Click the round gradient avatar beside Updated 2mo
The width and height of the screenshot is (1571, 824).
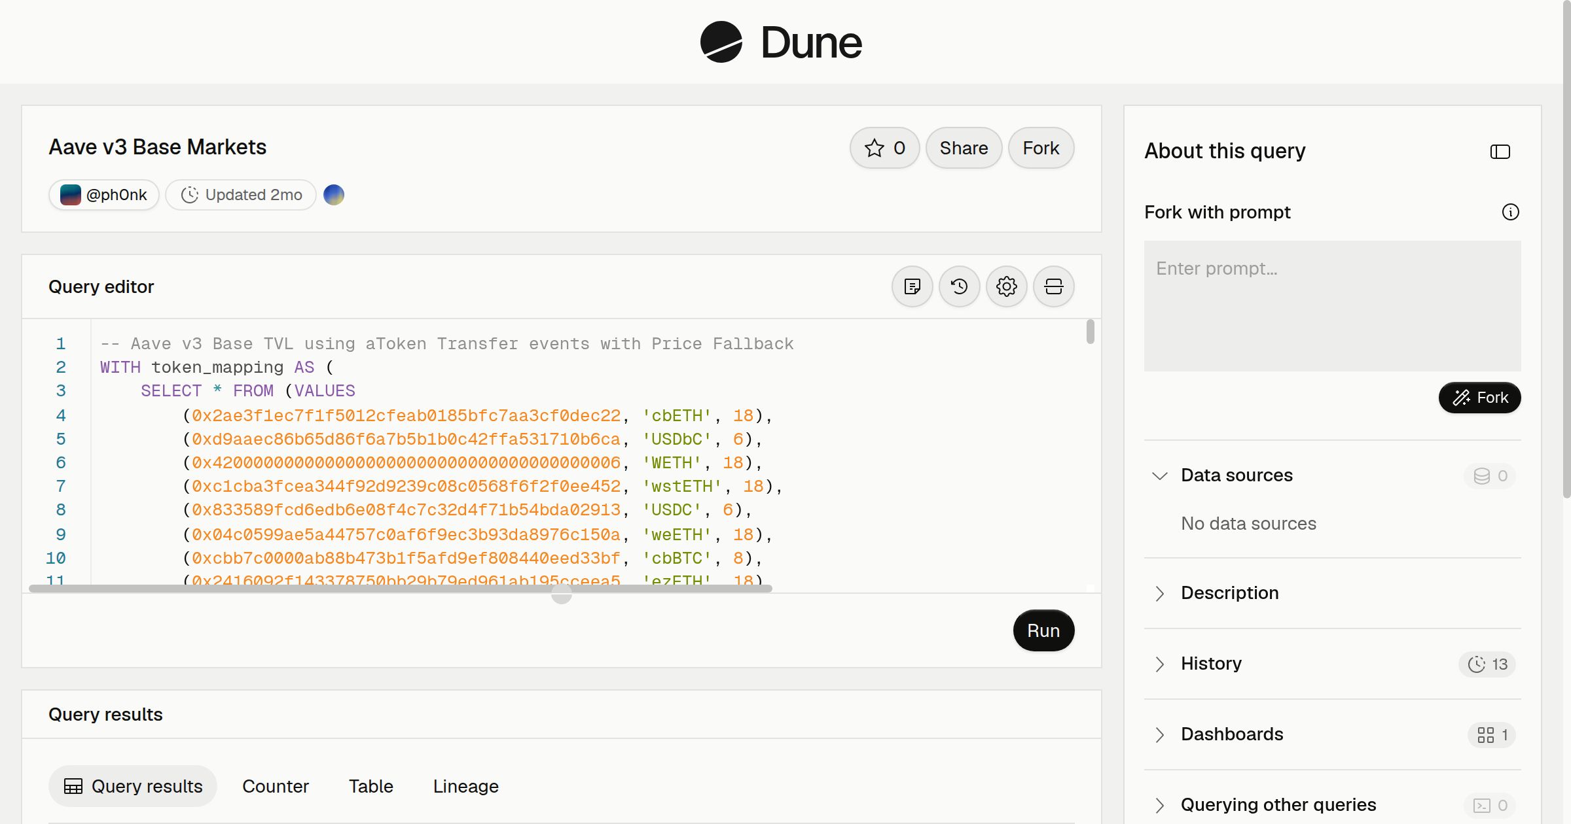coord(334,195)
